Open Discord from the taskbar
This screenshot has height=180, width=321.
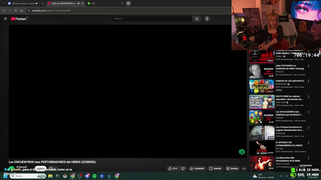[x=87, y=176]
